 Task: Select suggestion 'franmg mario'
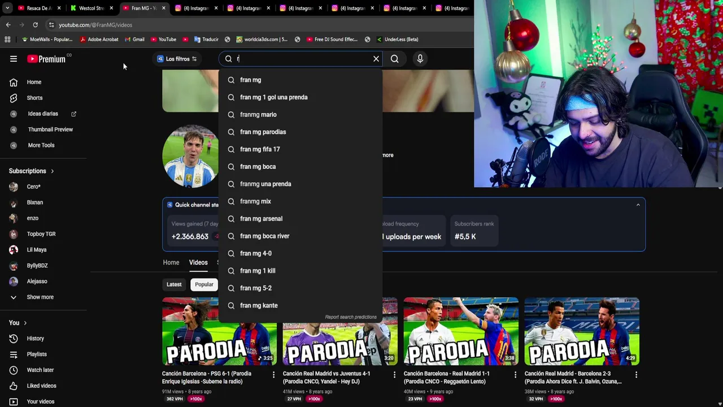pyautogui.click(x=300, y=115)
